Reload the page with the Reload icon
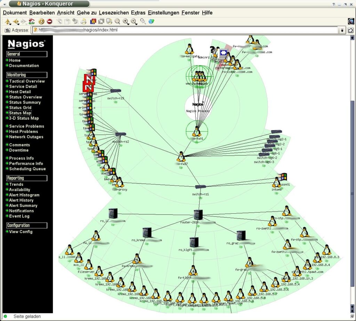356x321 pixels. tap(41, 22)
